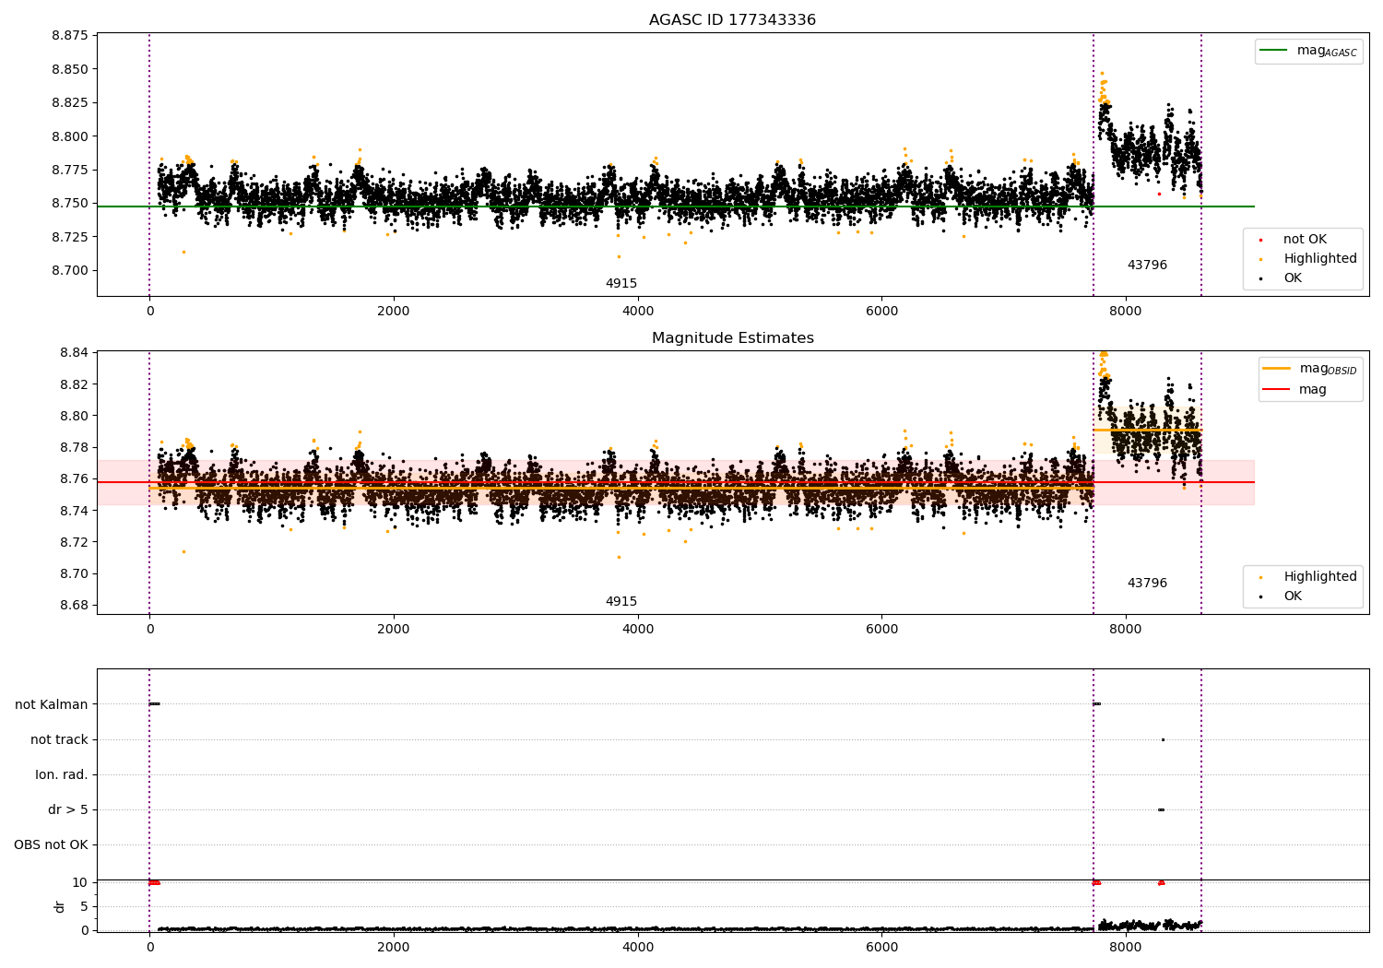
Task: Click dr axis tick '5'
Action: point(84,907)
